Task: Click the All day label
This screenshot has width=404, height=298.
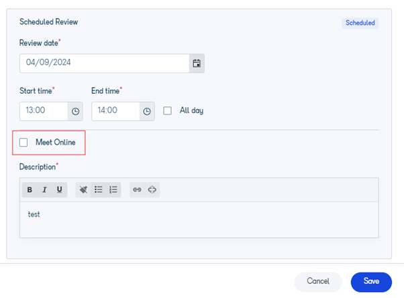Action: click(191, 110)
